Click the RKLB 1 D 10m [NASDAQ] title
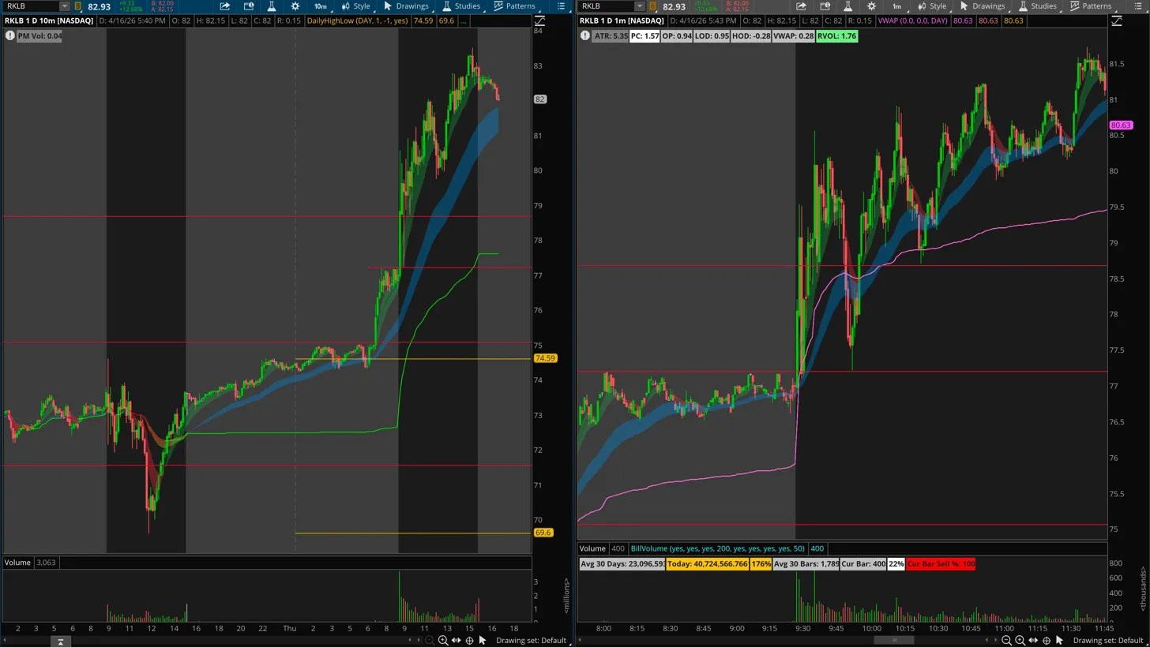 tap(49, 21)
